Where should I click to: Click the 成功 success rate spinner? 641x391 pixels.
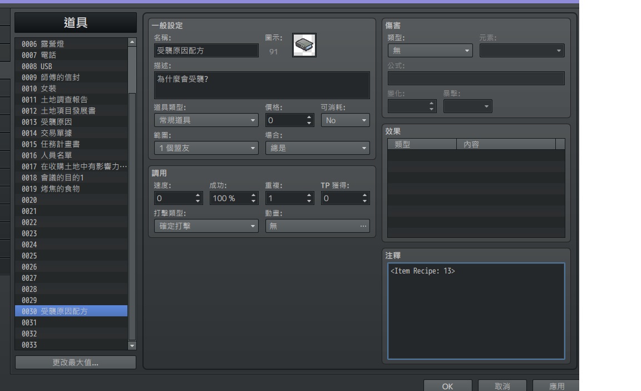point(234,198)
